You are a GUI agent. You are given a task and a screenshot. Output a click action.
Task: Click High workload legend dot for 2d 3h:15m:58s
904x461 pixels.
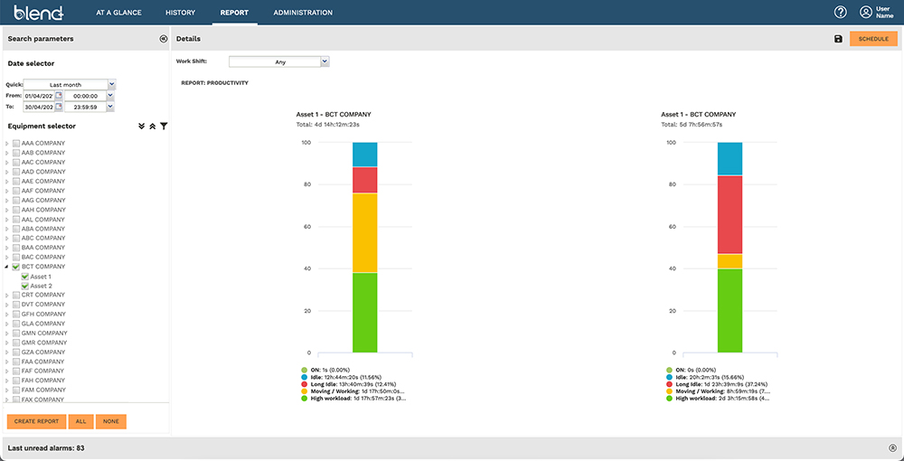click(x=669, y=399)
